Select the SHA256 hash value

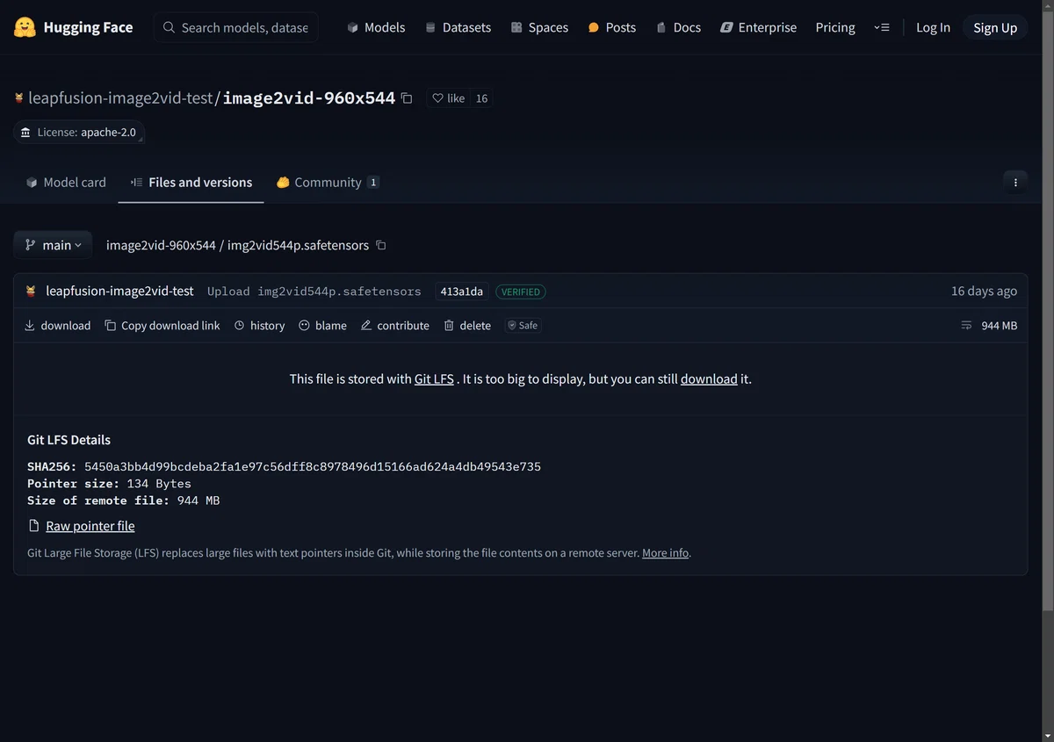click(313, 466)
